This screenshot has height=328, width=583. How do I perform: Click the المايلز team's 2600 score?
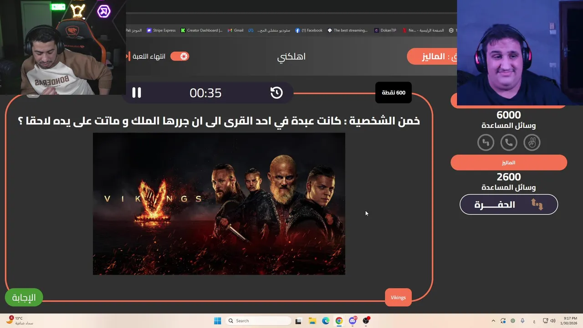(508, 177)
